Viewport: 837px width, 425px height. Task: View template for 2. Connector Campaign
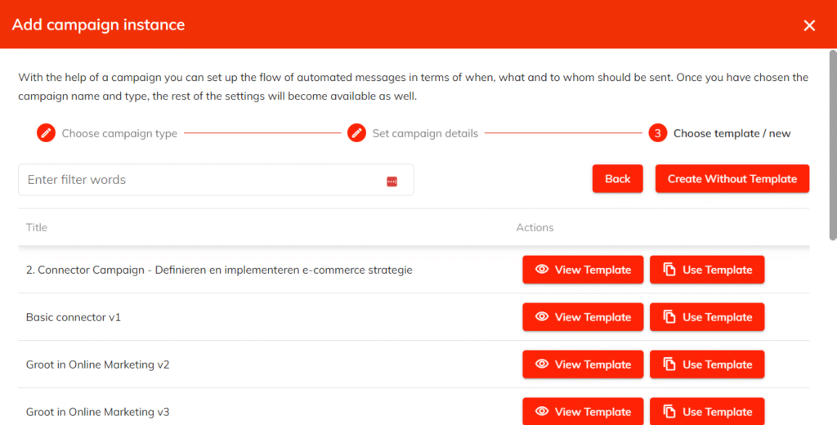coord(583,270)
